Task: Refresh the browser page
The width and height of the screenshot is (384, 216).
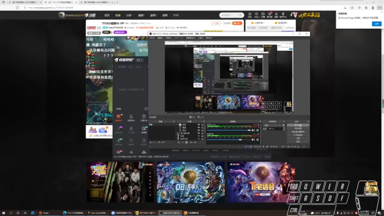Action: (x=17, y=8)
